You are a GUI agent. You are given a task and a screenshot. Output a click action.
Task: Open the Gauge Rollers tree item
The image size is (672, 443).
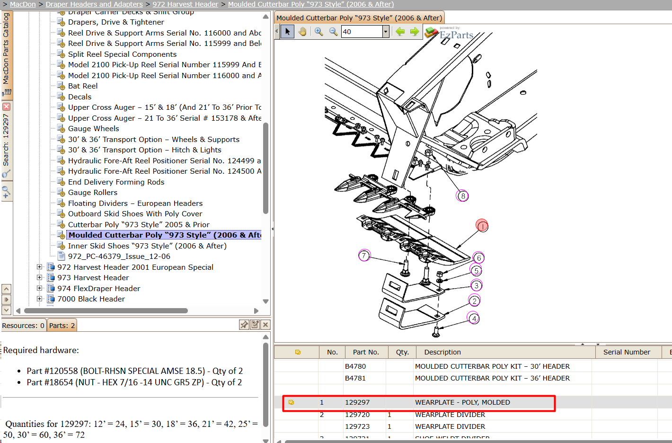pyautogui.click(x=93, y=193)
